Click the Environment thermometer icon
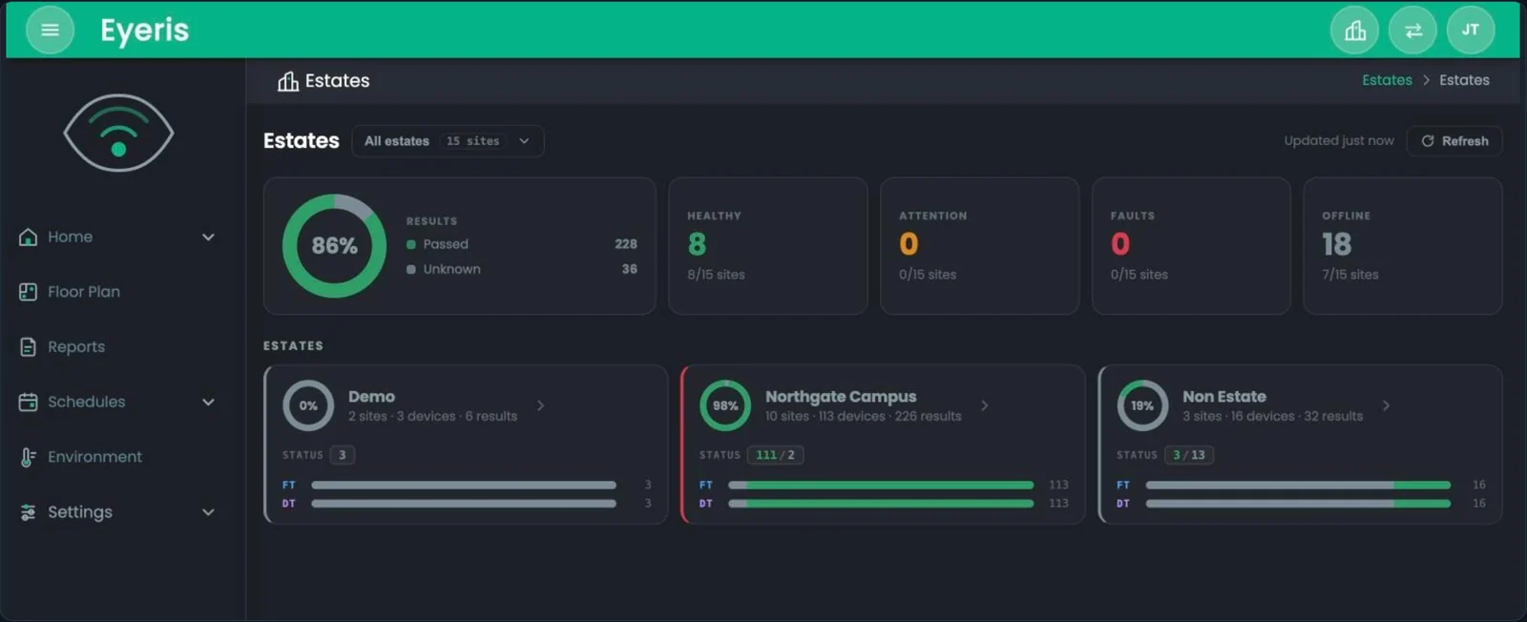Image resolution: width=1527 pixels, height=622 pixels. (29, 457)
